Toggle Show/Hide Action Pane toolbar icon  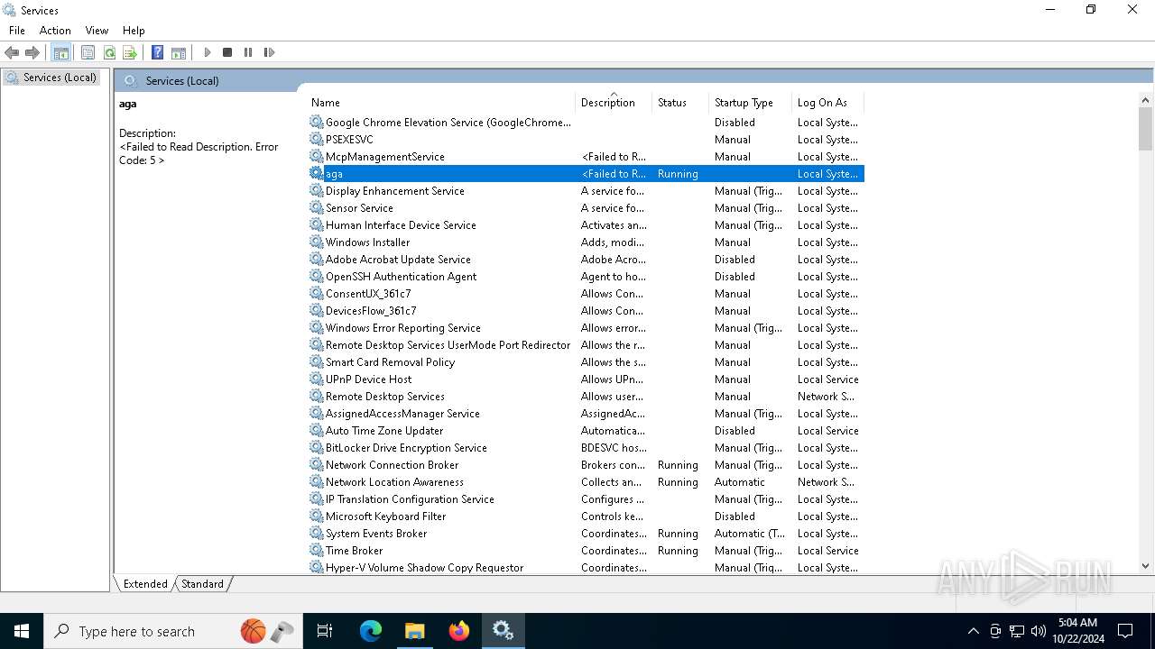coord(179,52)
